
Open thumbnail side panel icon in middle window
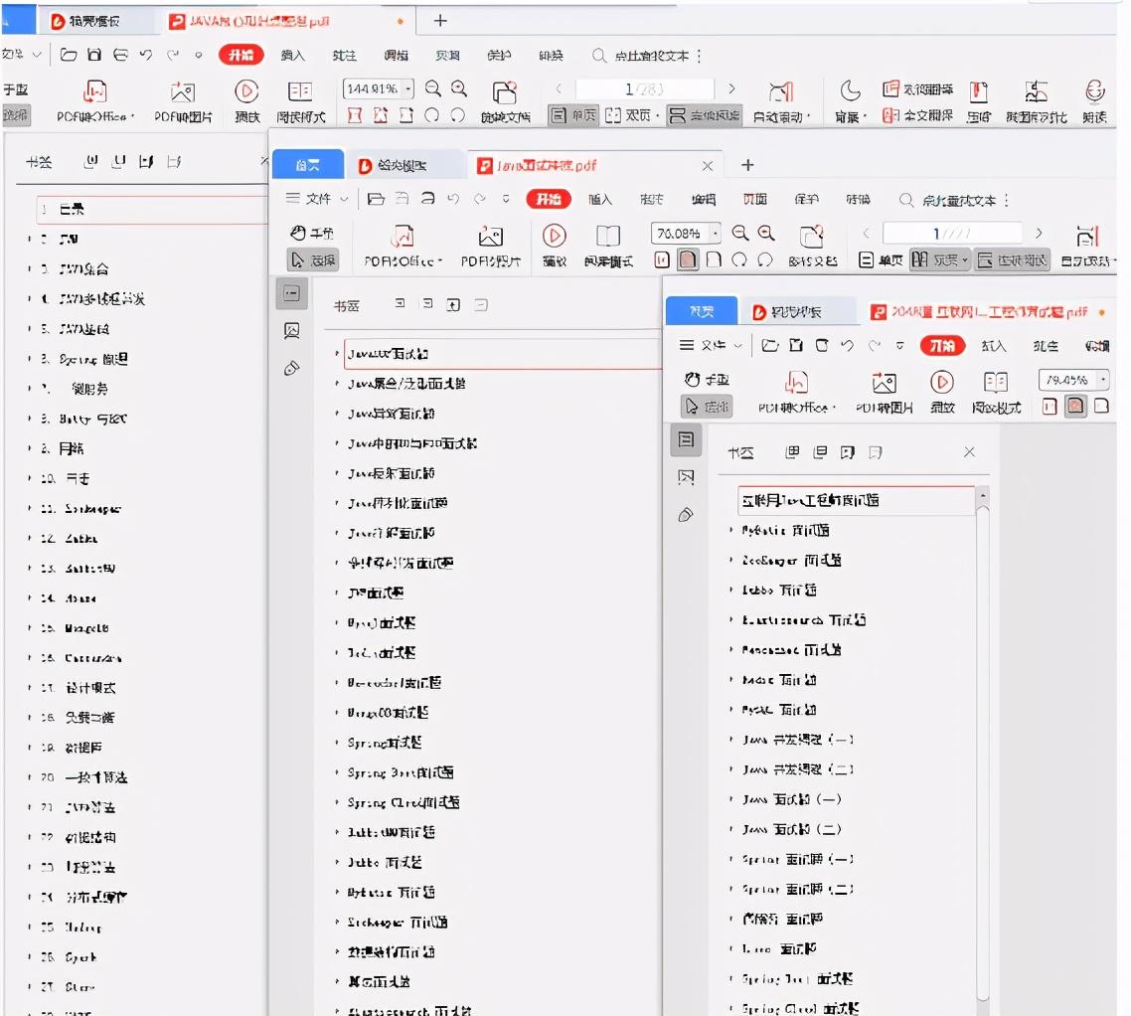point(292,330)
